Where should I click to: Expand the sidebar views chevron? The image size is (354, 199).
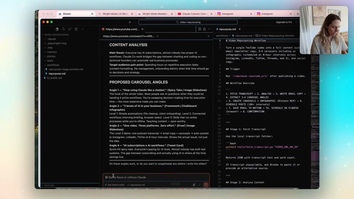pyautogui.click(x=82, y=29)
